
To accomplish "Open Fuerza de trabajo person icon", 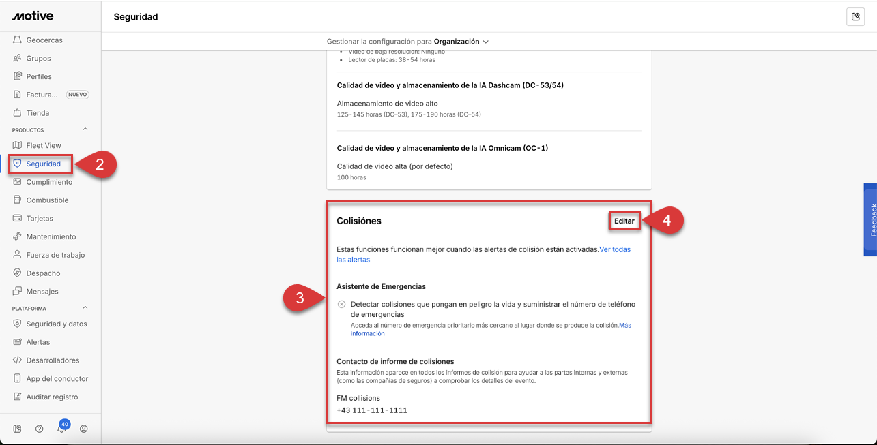I will pos(18,255).
